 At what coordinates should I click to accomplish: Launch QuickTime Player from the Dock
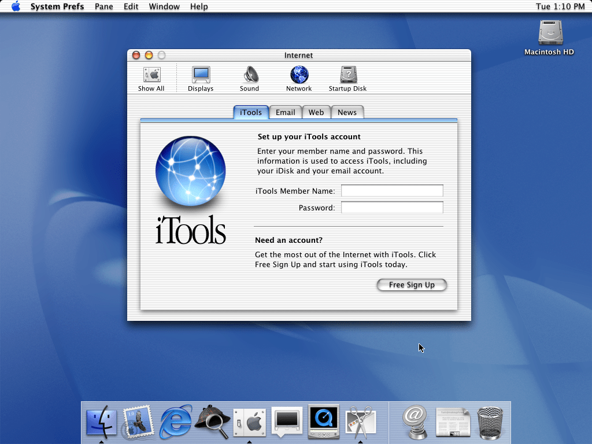point(324,421)
